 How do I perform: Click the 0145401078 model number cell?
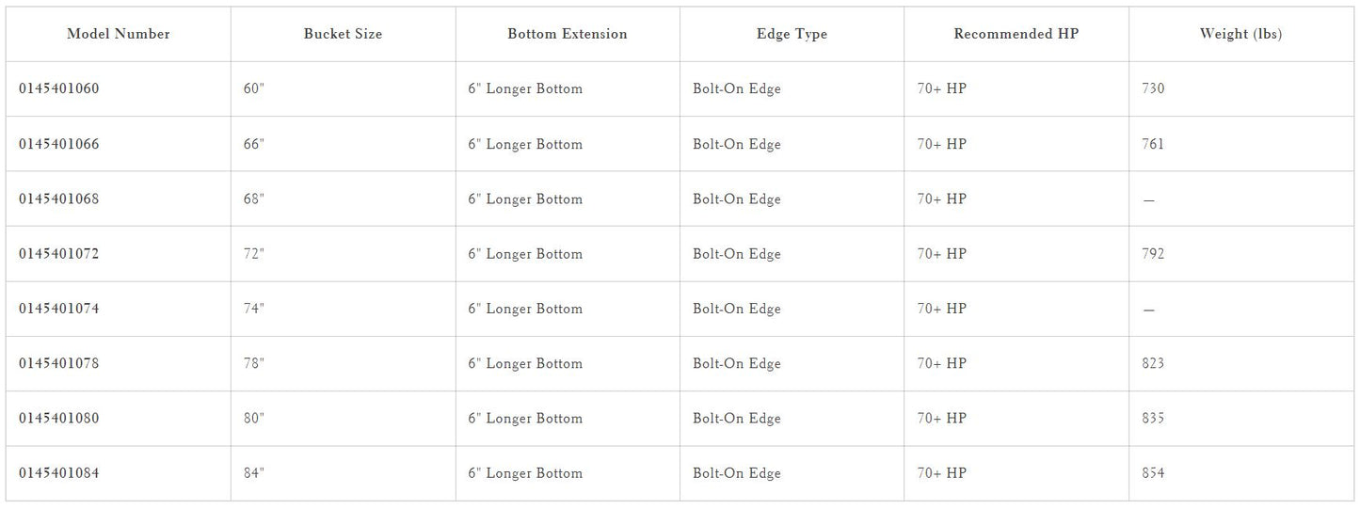point(59,363)
